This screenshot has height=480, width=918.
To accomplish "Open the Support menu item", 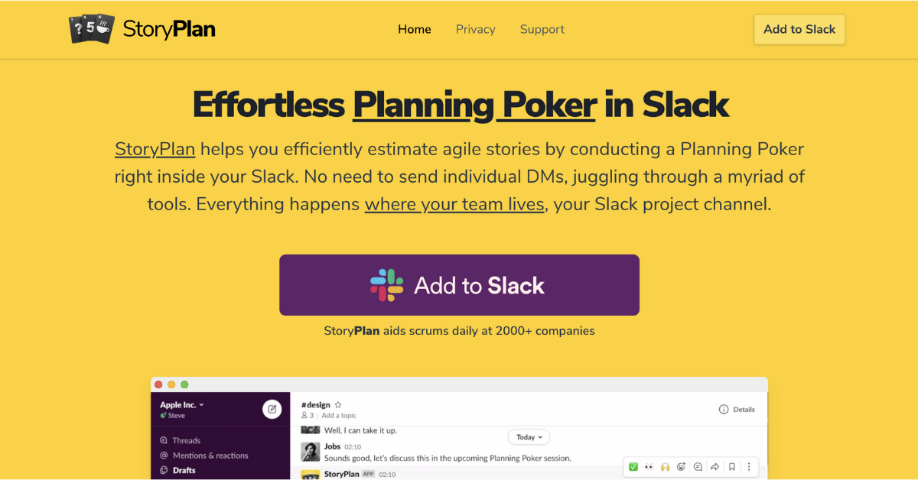I will coord(542,29).
